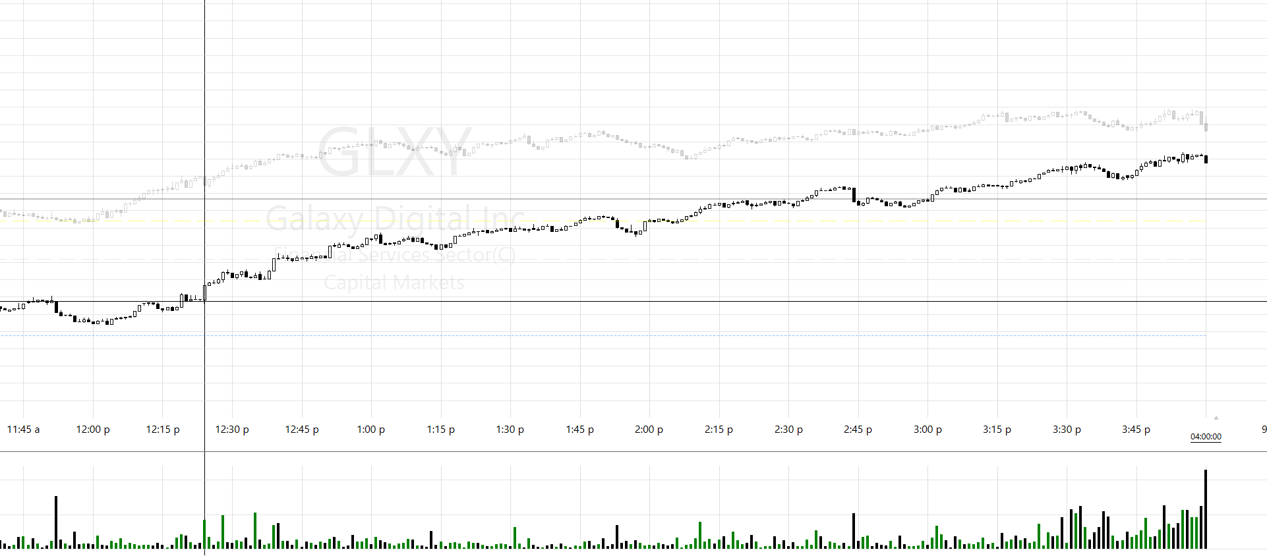
Task: Select the underlined 04:00:00 time label
Action: coord(1206,437)
